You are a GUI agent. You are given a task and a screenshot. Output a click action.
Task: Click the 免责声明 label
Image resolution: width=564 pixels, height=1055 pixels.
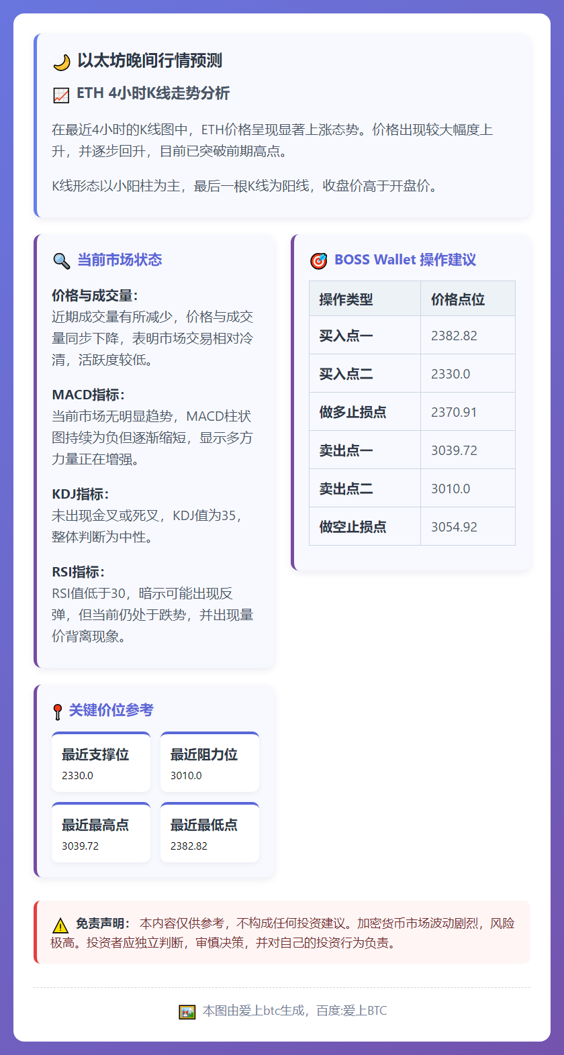click(103, 924)
